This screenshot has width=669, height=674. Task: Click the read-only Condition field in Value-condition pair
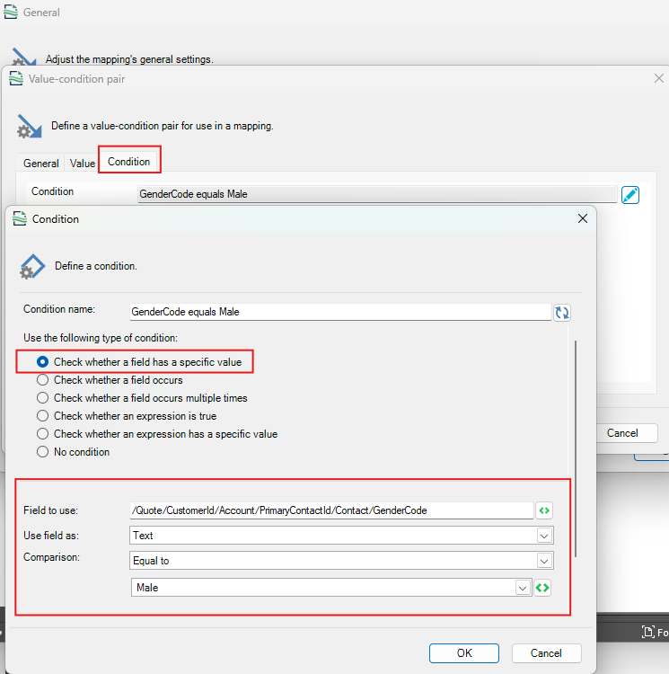(x=377, y=194)
